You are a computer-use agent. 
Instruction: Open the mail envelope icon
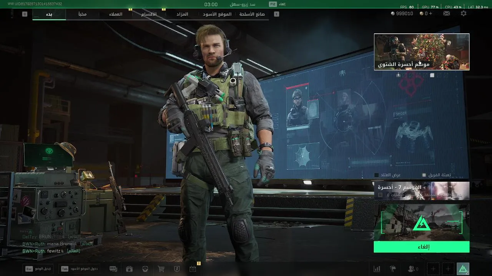point(447,13)
